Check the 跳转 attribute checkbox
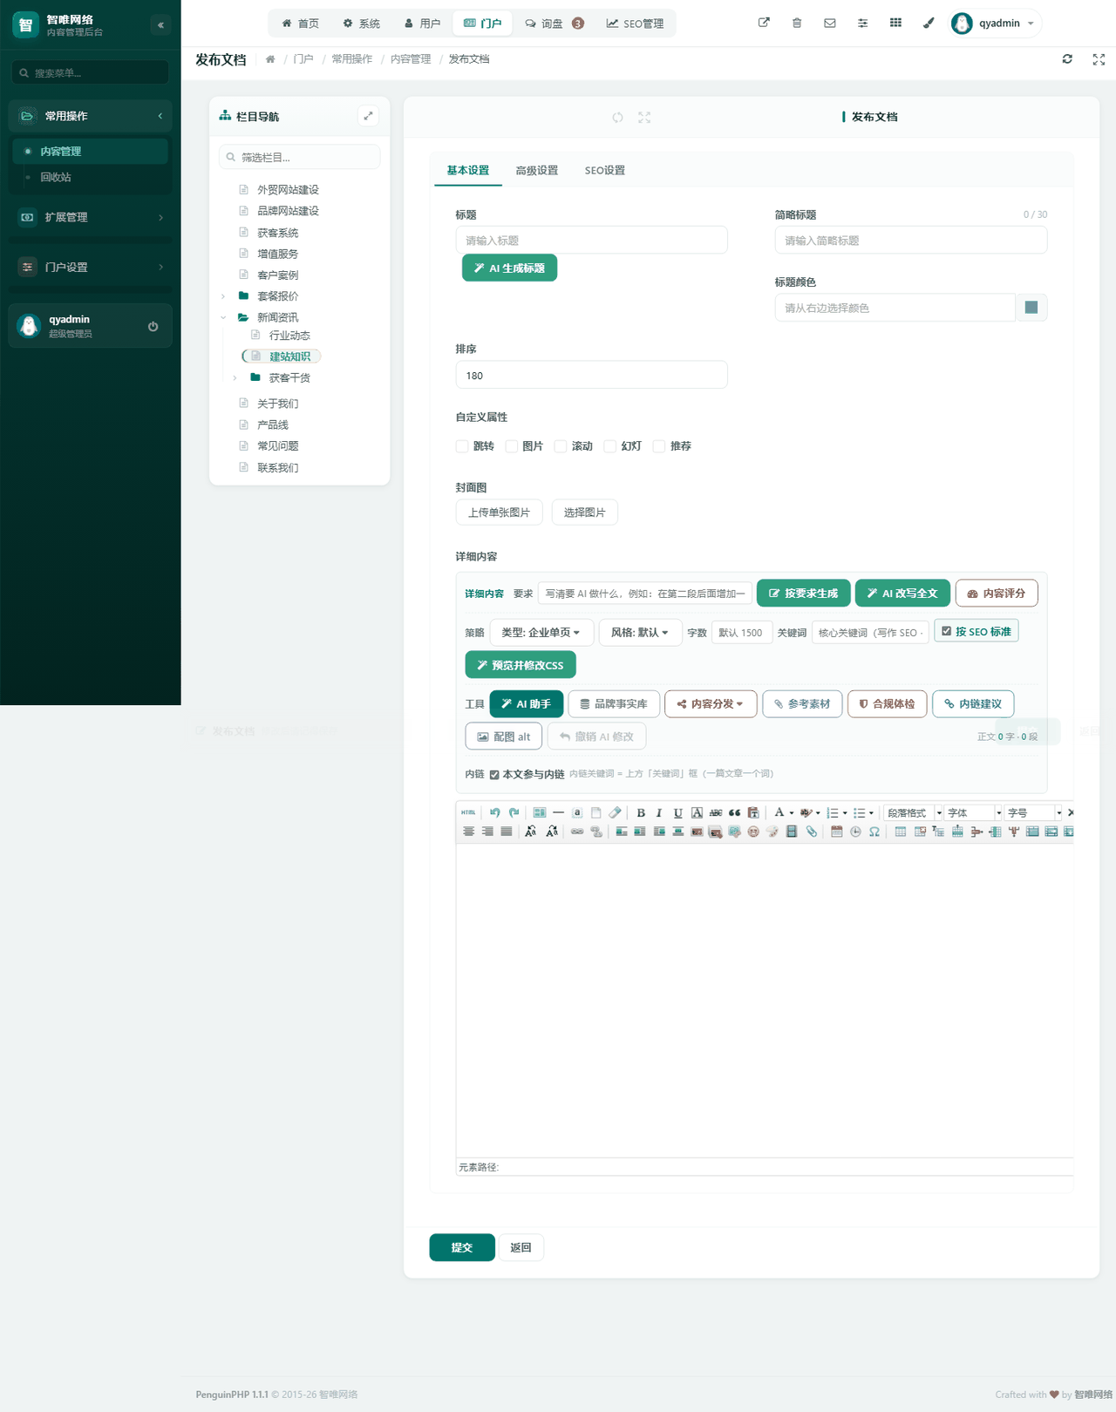 pyautogui.click(x=462, y=446)
